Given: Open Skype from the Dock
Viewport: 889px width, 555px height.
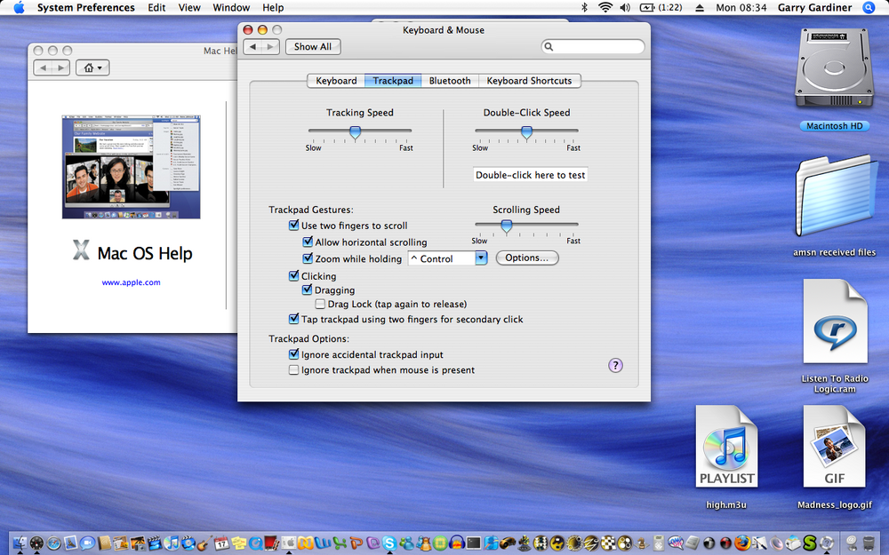Looking at the screenshot, I should pos(389,543).
